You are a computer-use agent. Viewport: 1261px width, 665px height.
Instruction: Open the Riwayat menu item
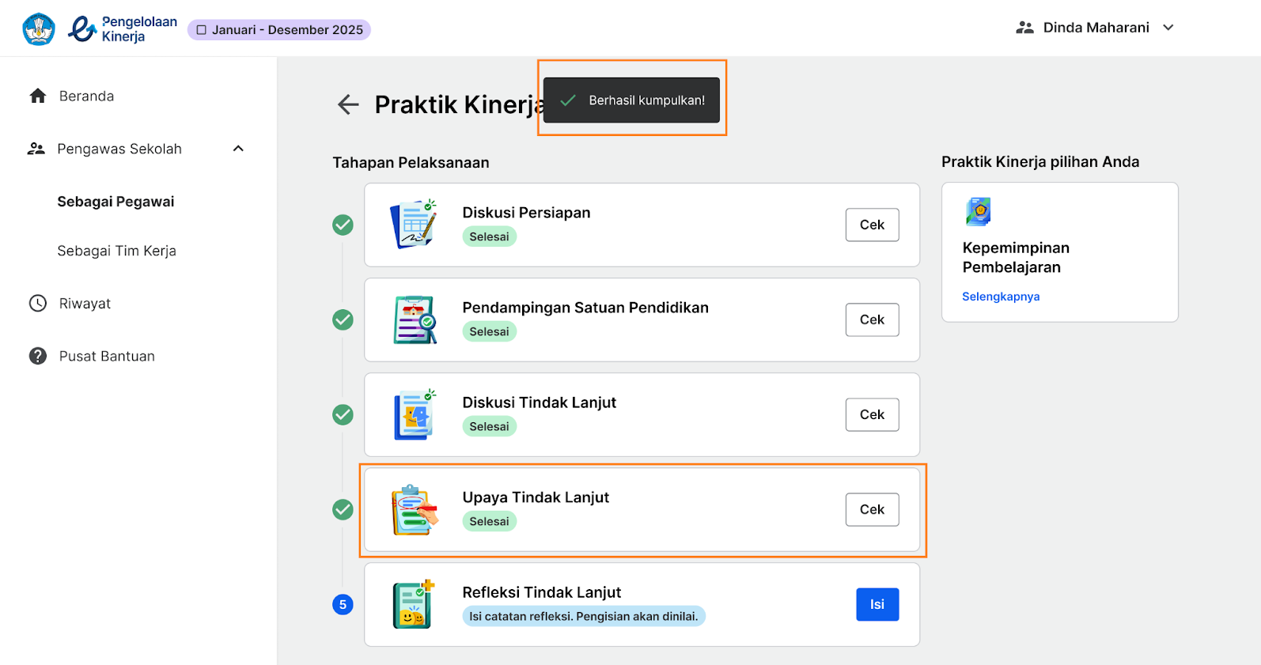85,304
